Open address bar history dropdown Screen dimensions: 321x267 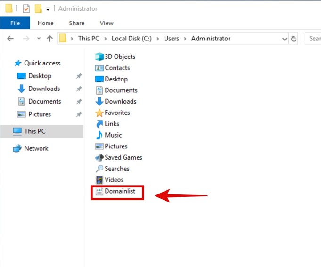point(284,39)
